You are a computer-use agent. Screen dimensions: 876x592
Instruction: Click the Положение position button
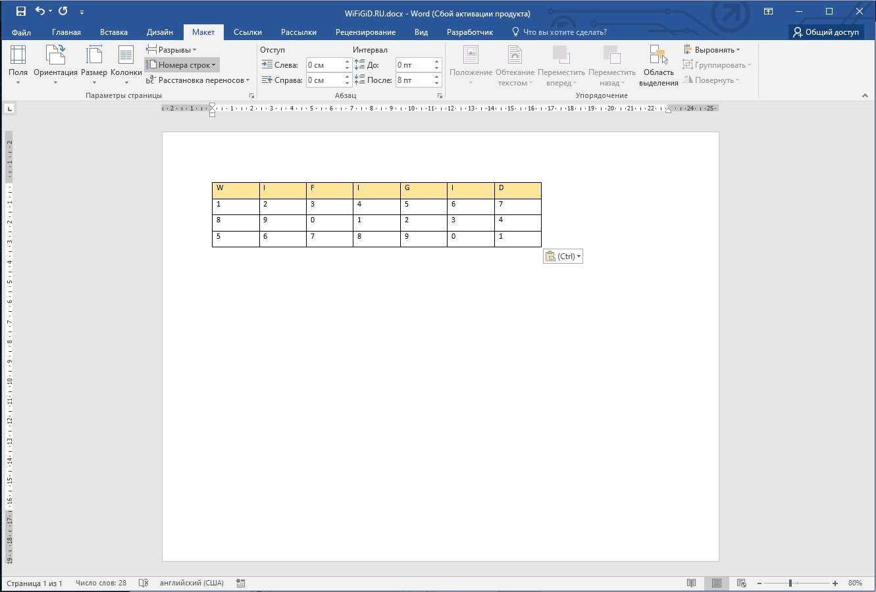tap(471, 65)
